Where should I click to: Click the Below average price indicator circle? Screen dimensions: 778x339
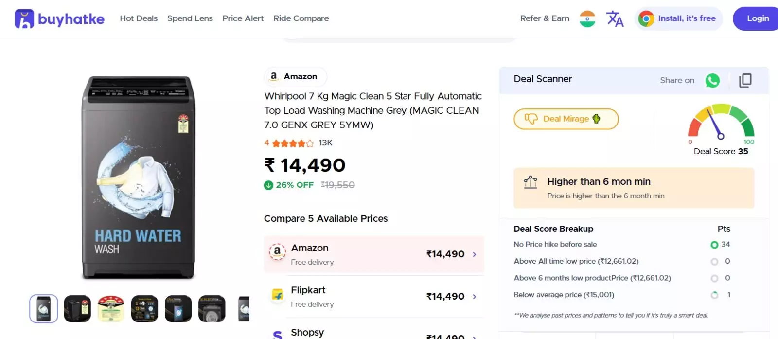point(714,295)
